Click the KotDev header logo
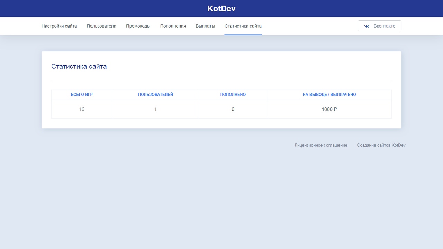Viewport: 443px width, 249px height. tap(221, 9)
